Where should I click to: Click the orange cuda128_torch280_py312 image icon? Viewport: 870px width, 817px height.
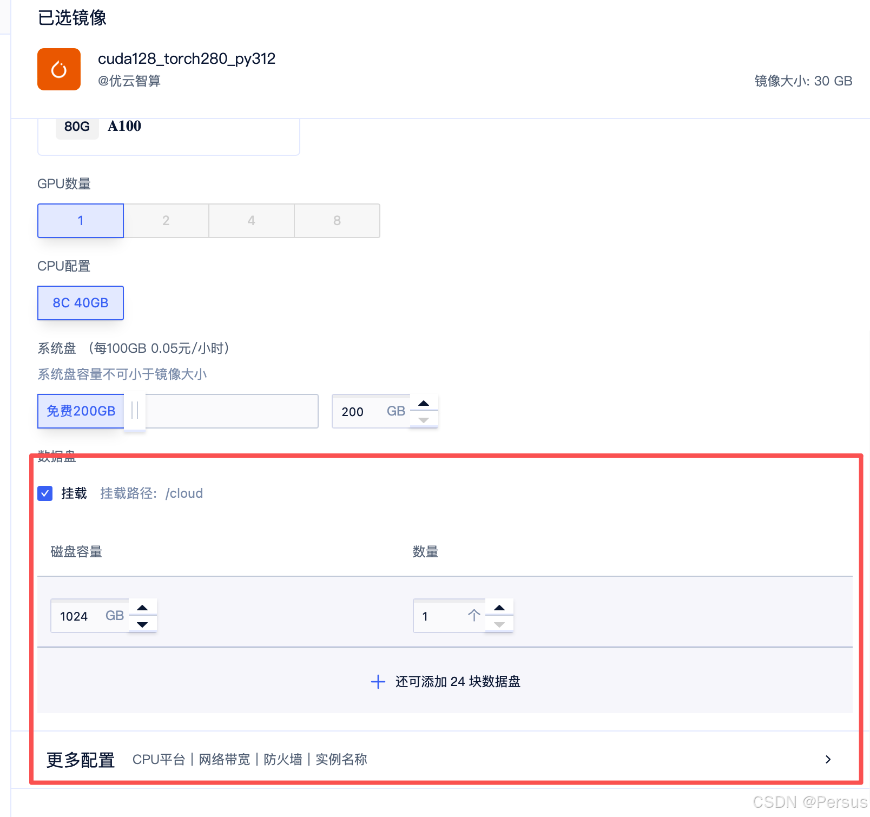point(59,69)
